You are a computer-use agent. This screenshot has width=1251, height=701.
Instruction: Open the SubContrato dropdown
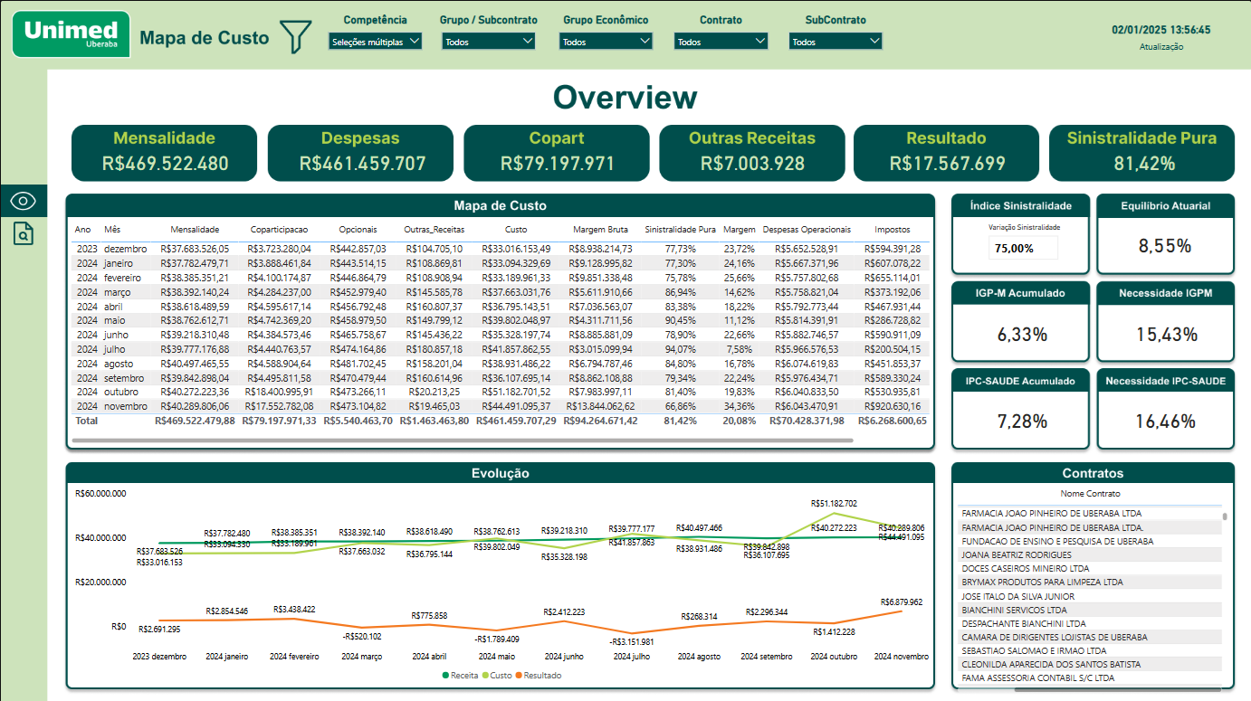tap(836, 42)
